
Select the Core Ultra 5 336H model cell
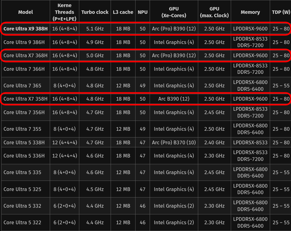[24, 156]
